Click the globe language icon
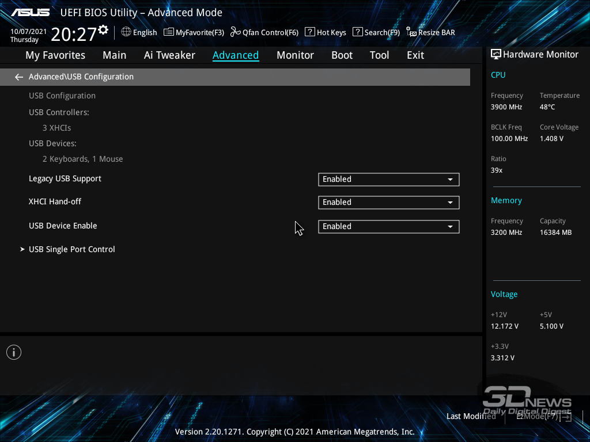The height and width of the screenshot is (442, 590). [126, 32]
